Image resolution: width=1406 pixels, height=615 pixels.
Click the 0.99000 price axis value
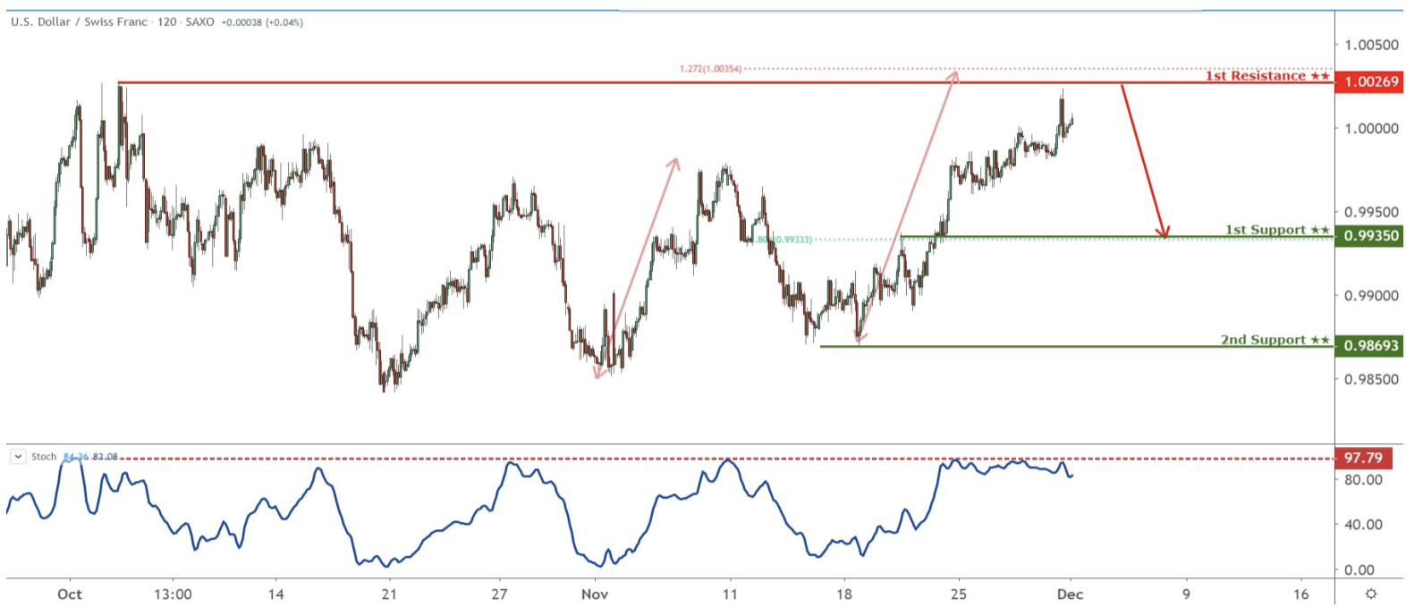pos(1371,296)
